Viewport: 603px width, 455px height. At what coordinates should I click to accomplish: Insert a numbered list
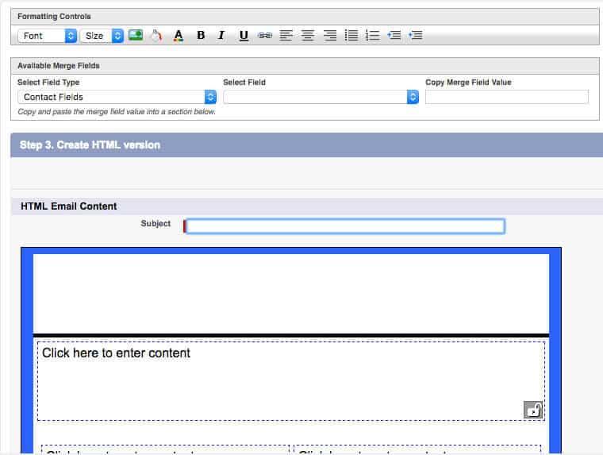pyautogui.click(x=372, y=35)
